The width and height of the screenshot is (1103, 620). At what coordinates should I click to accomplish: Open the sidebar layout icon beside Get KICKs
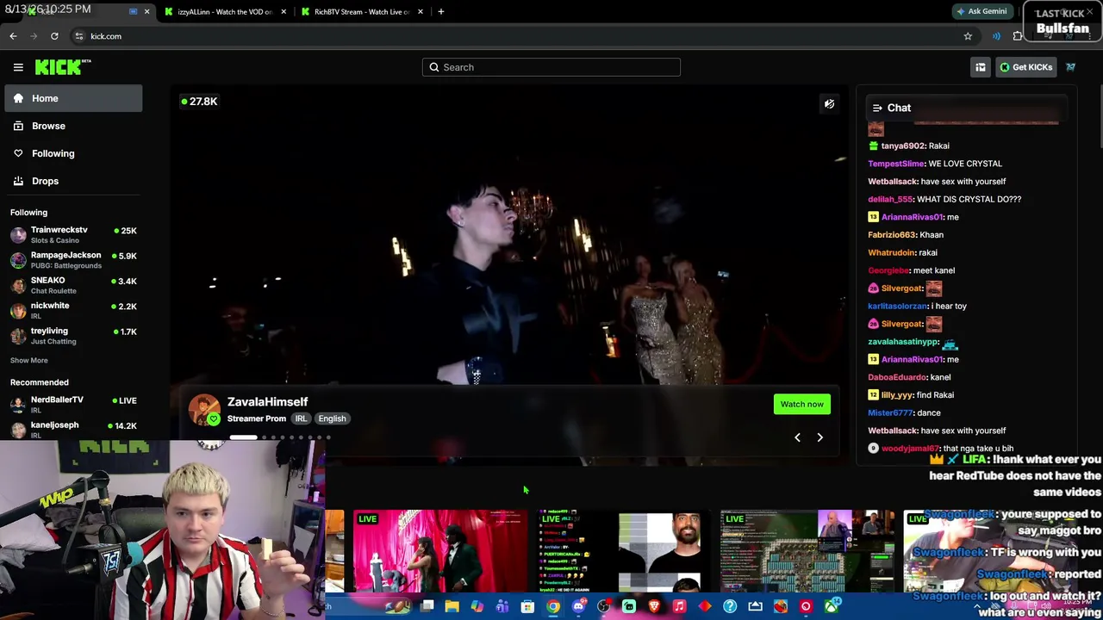pos(981,67)
